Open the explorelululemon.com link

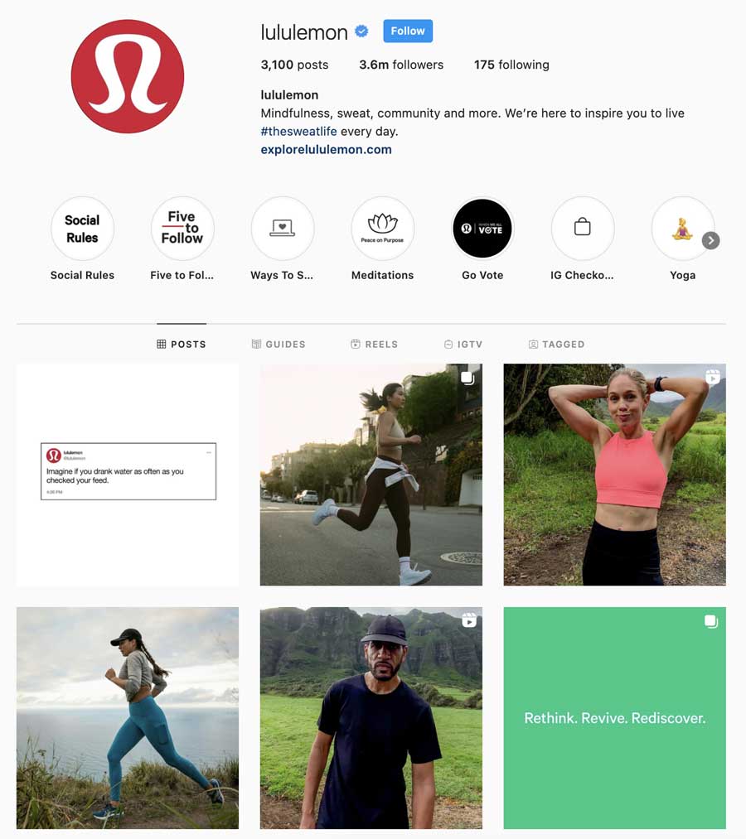pyautogui.click(x=326, y=149)
